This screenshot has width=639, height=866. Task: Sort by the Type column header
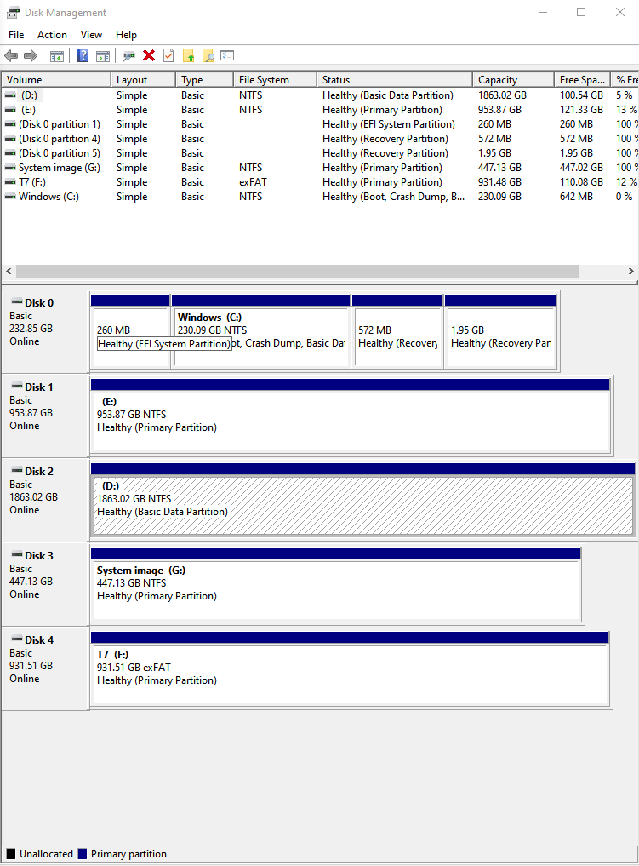point(205,79)
